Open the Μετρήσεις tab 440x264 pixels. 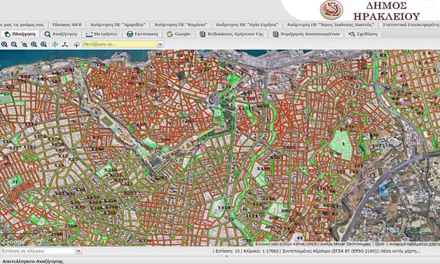(x=102, y=34)
